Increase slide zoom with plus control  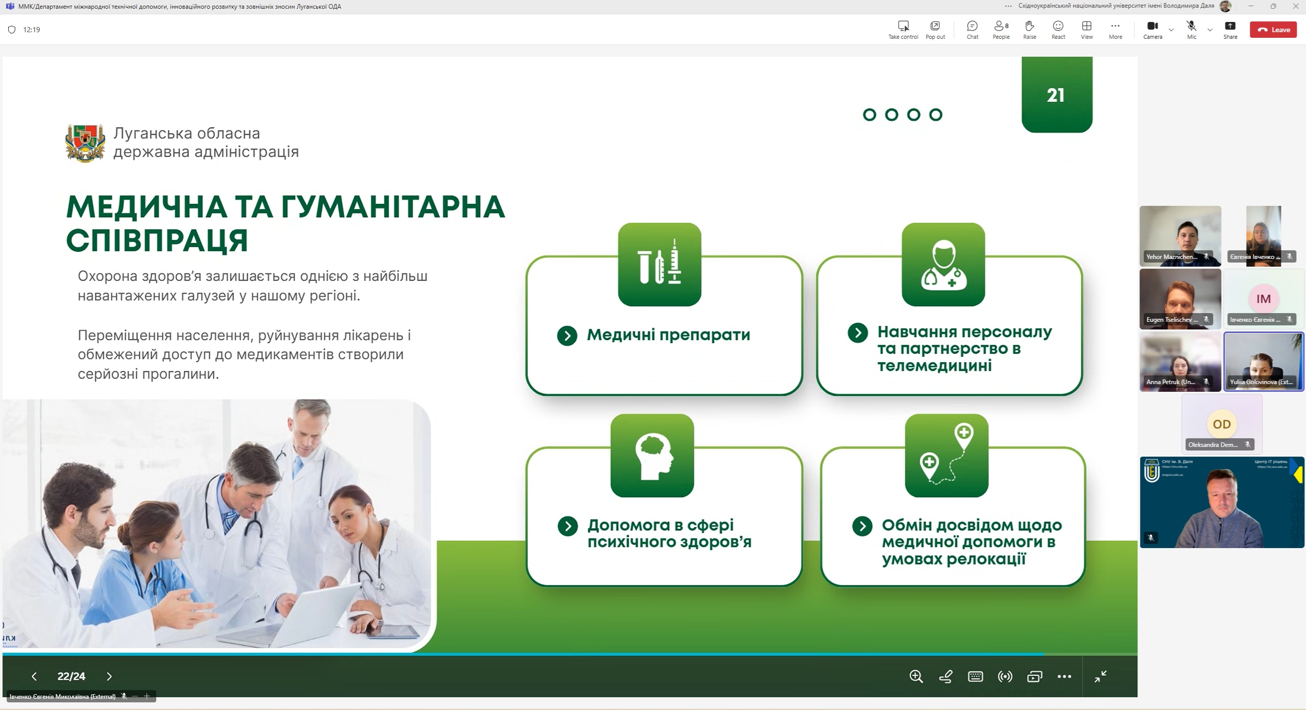[147, 696]
